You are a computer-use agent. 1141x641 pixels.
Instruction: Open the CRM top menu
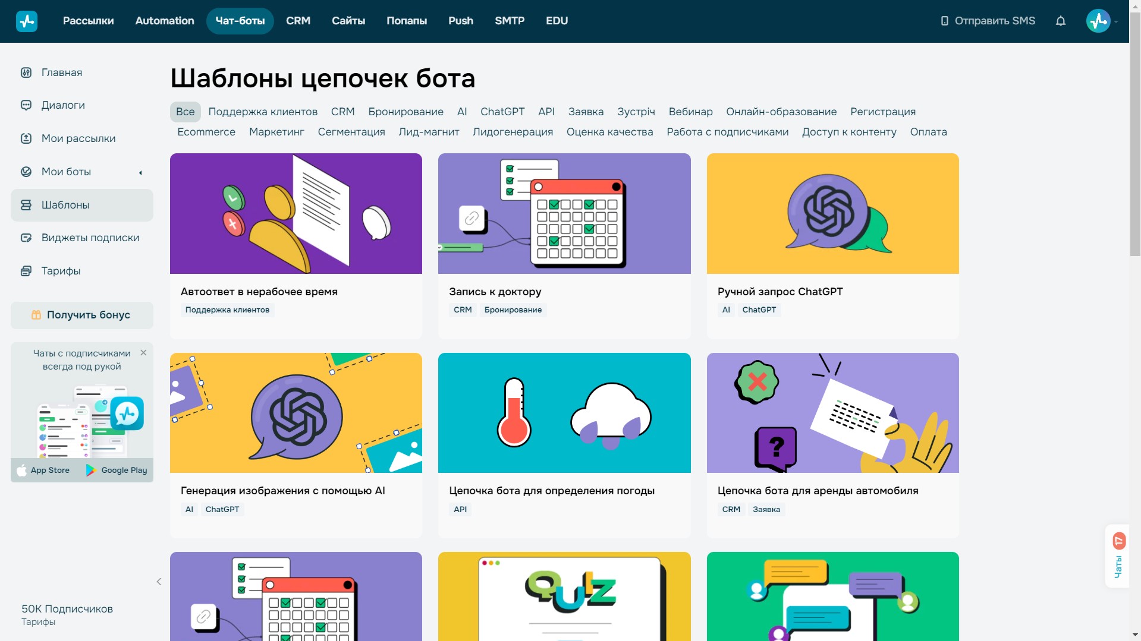[x=298, y=21]
